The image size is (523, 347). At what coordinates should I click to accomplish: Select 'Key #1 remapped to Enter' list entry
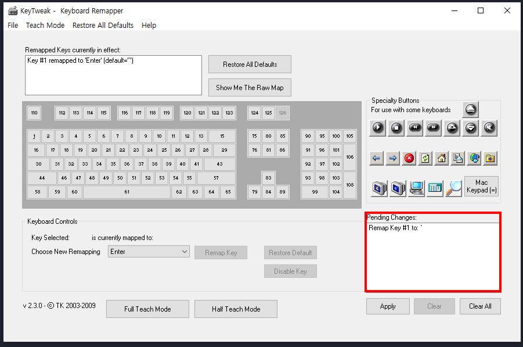pos(80,60)
